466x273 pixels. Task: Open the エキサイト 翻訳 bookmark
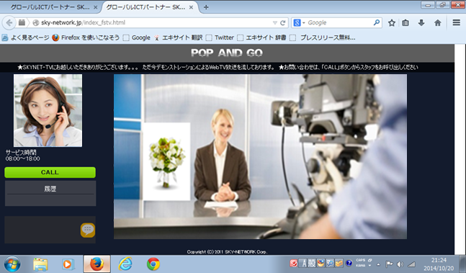pyautogui.click(x=178, y=37)
